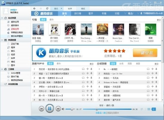
Task: Add TOP10 song 5 with plus icon
Action: pos(88,86)
